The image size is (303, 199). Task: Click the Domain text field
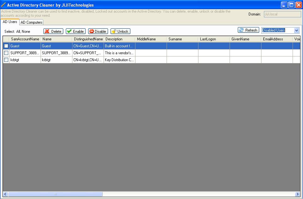(282, 14)
